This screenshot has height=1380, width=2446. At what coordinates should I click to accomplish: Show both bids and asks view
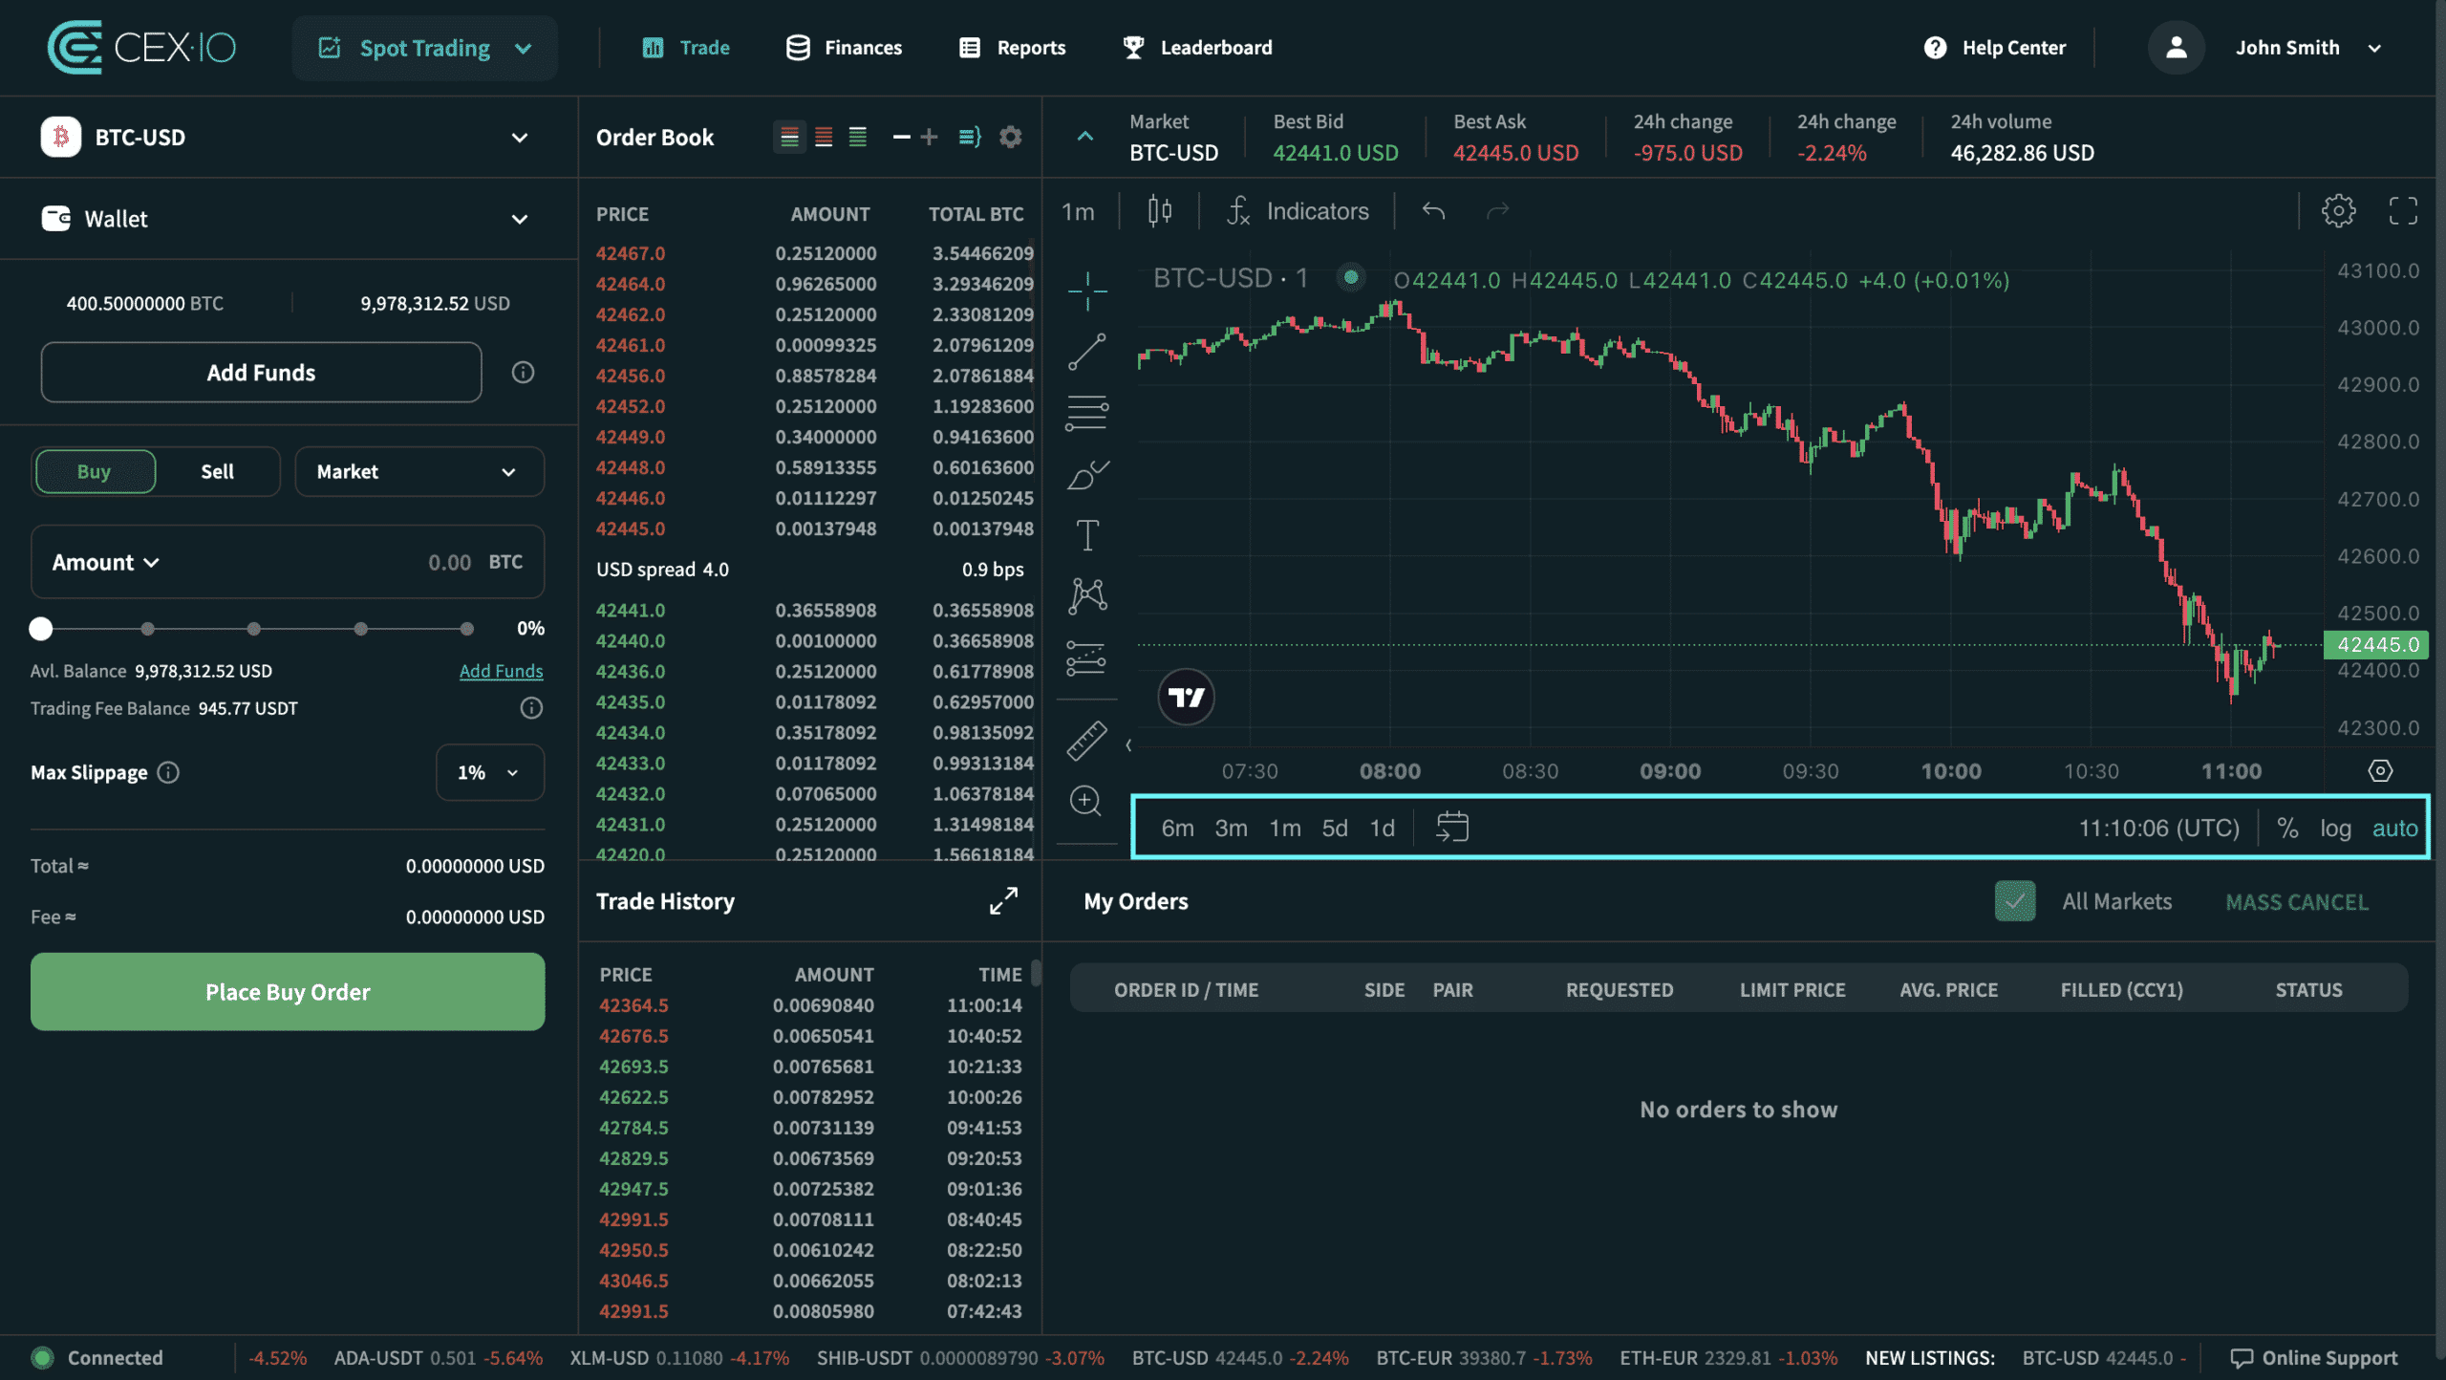coord(789,138)
